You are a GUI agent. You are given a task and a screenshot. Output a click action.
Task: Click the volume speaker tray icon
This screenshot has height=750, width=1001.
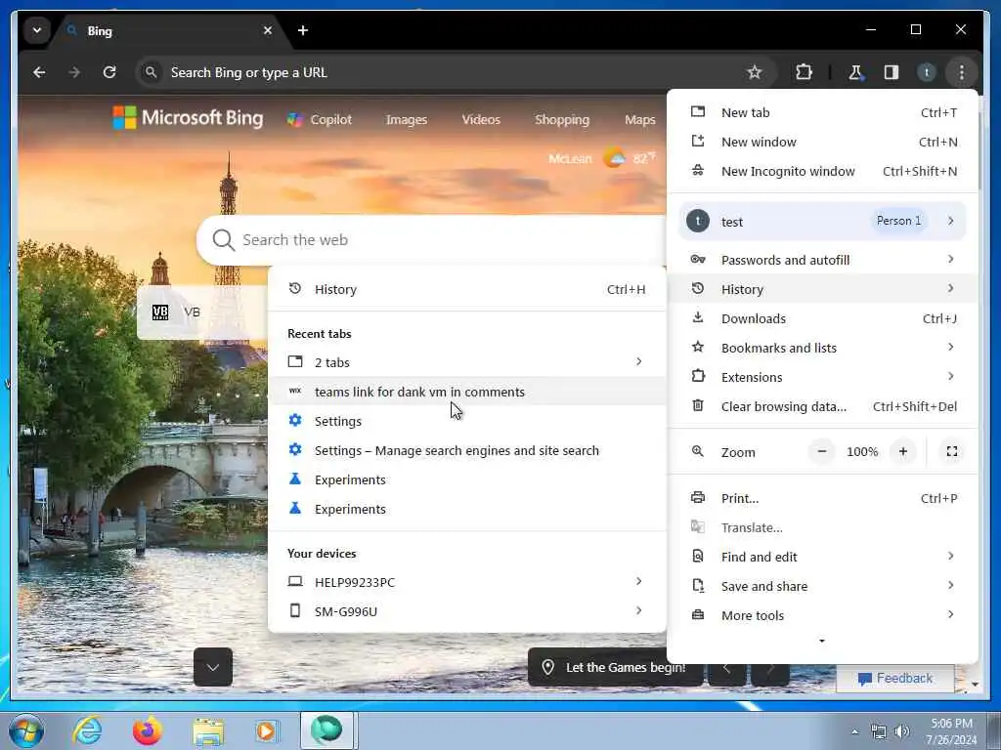[x=901, y=731]
